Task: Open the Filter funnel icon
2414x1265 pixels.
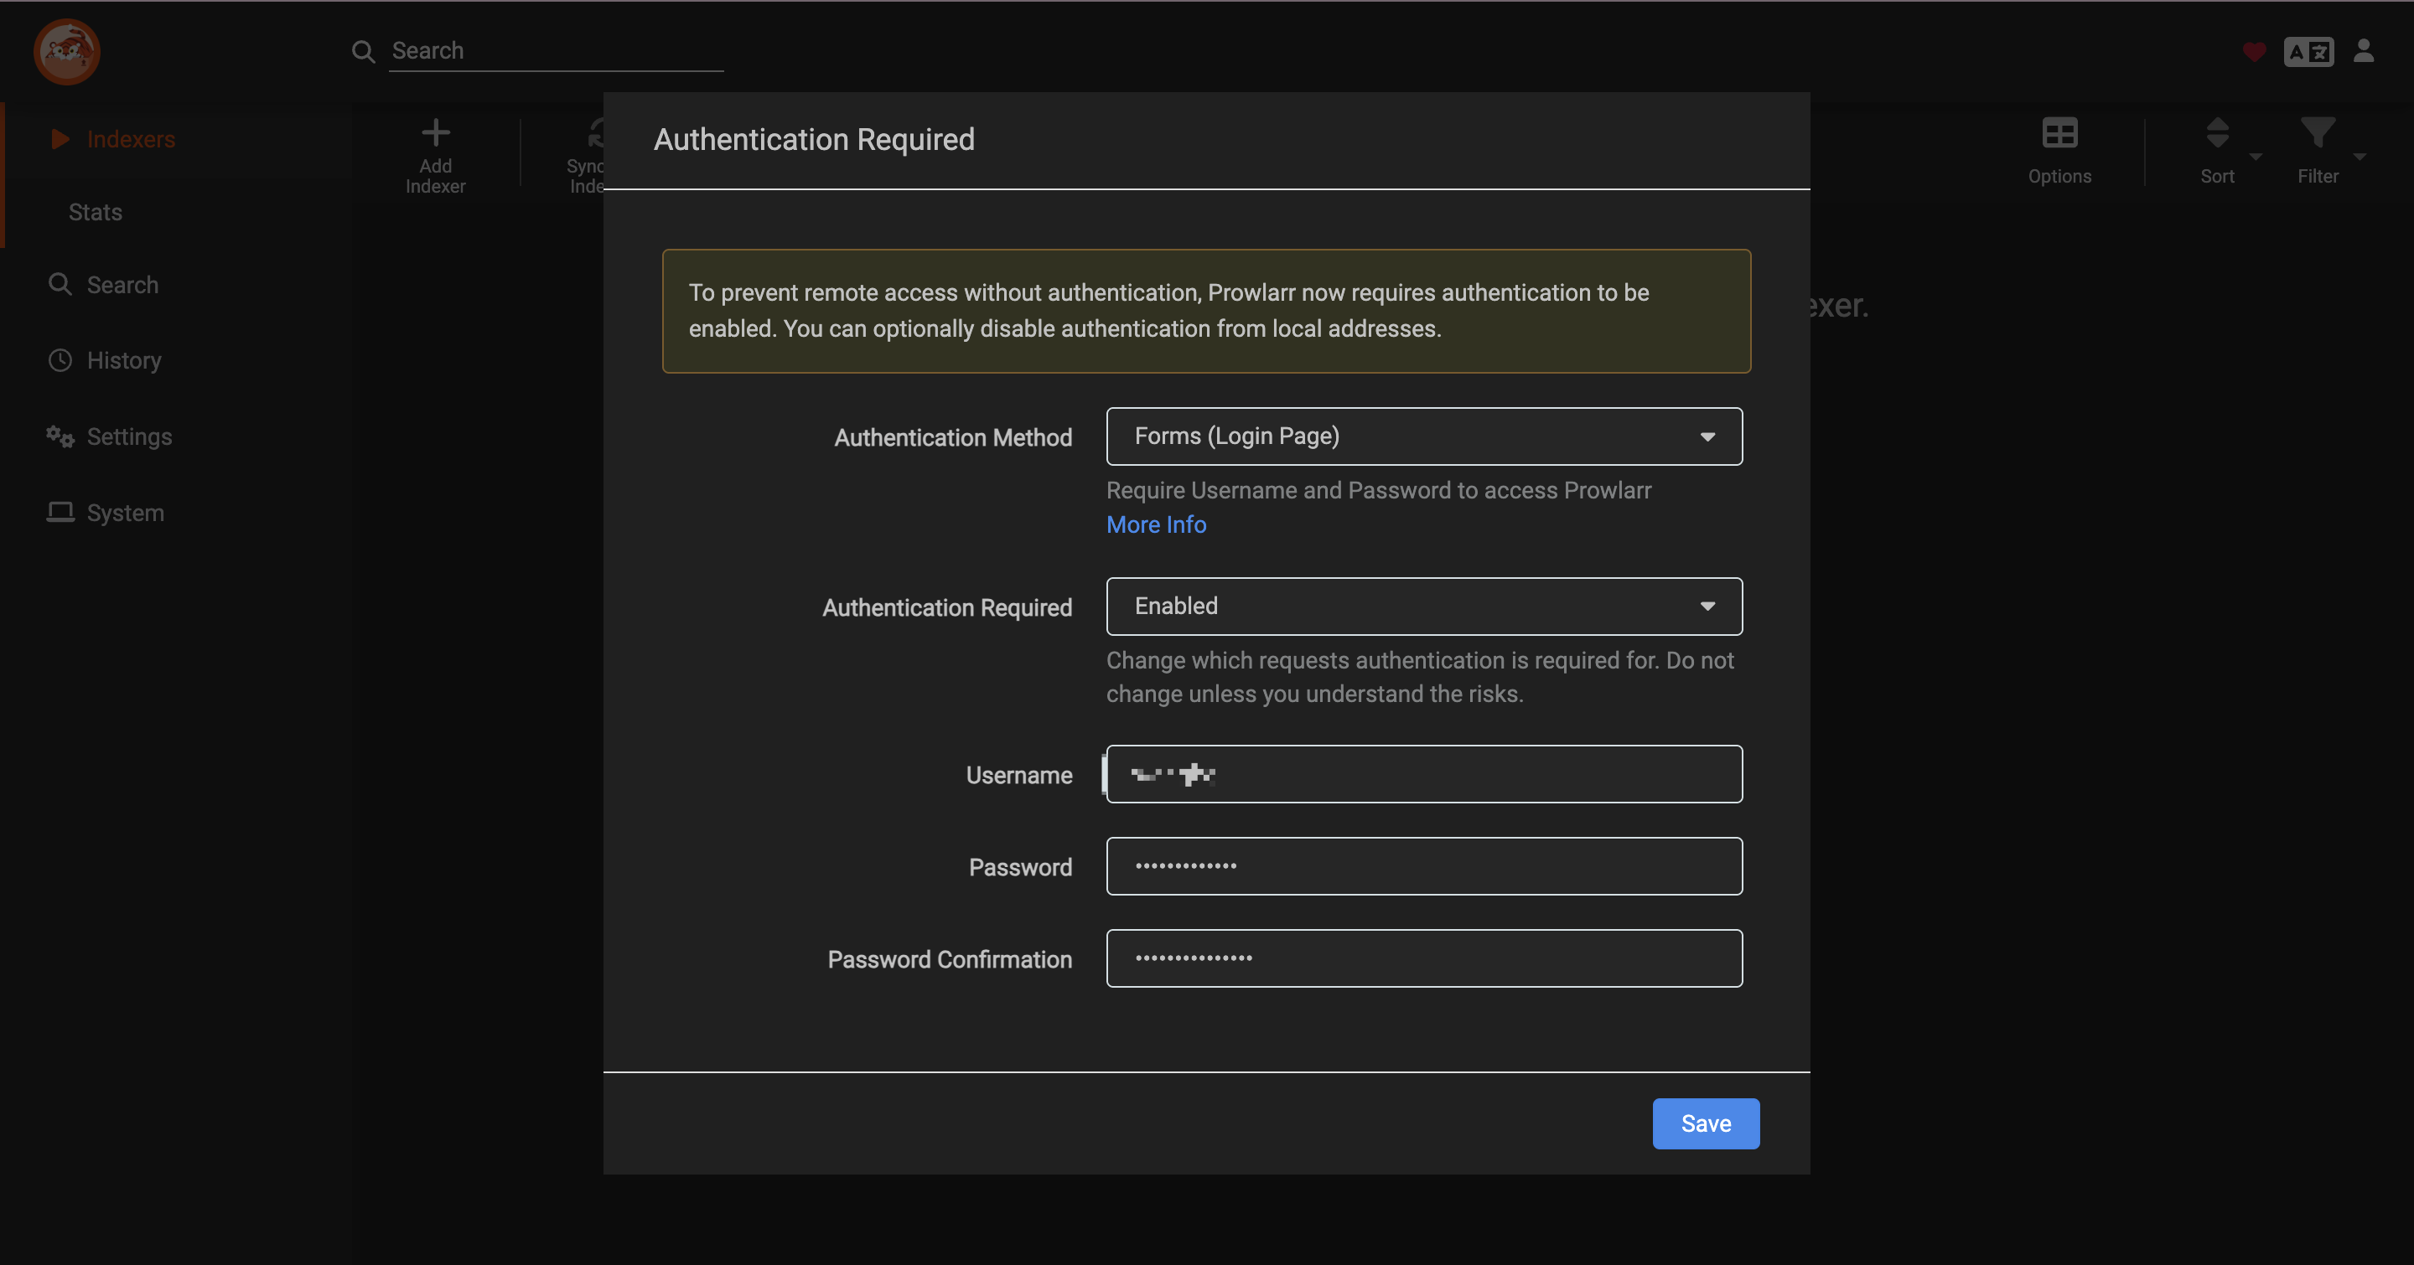Action: point(2317,134)
